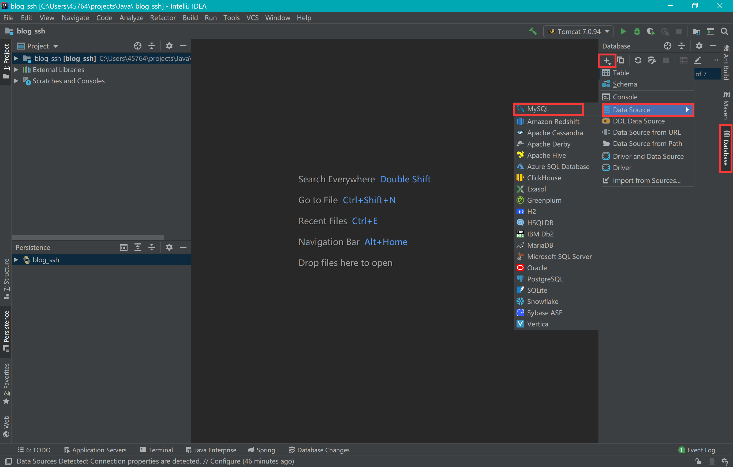Screen dimensions: 733x467
Task: Hide the Persistence panel
Action: (183, 247)
